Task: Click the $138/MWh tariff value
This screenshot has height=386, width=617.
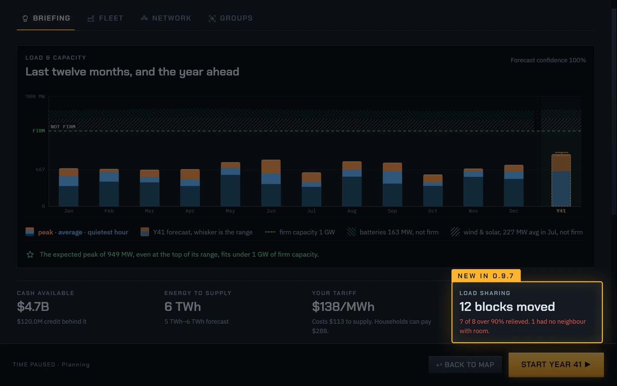Action: tap(343, 306)
